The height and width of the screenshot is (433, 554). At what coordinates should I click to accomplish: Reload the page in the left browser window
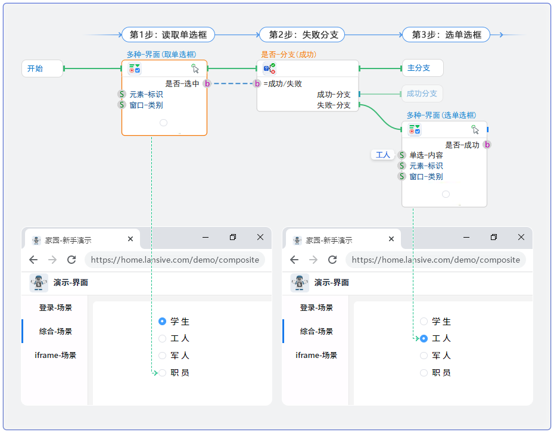pyautogui.click(x=71, y=260)
